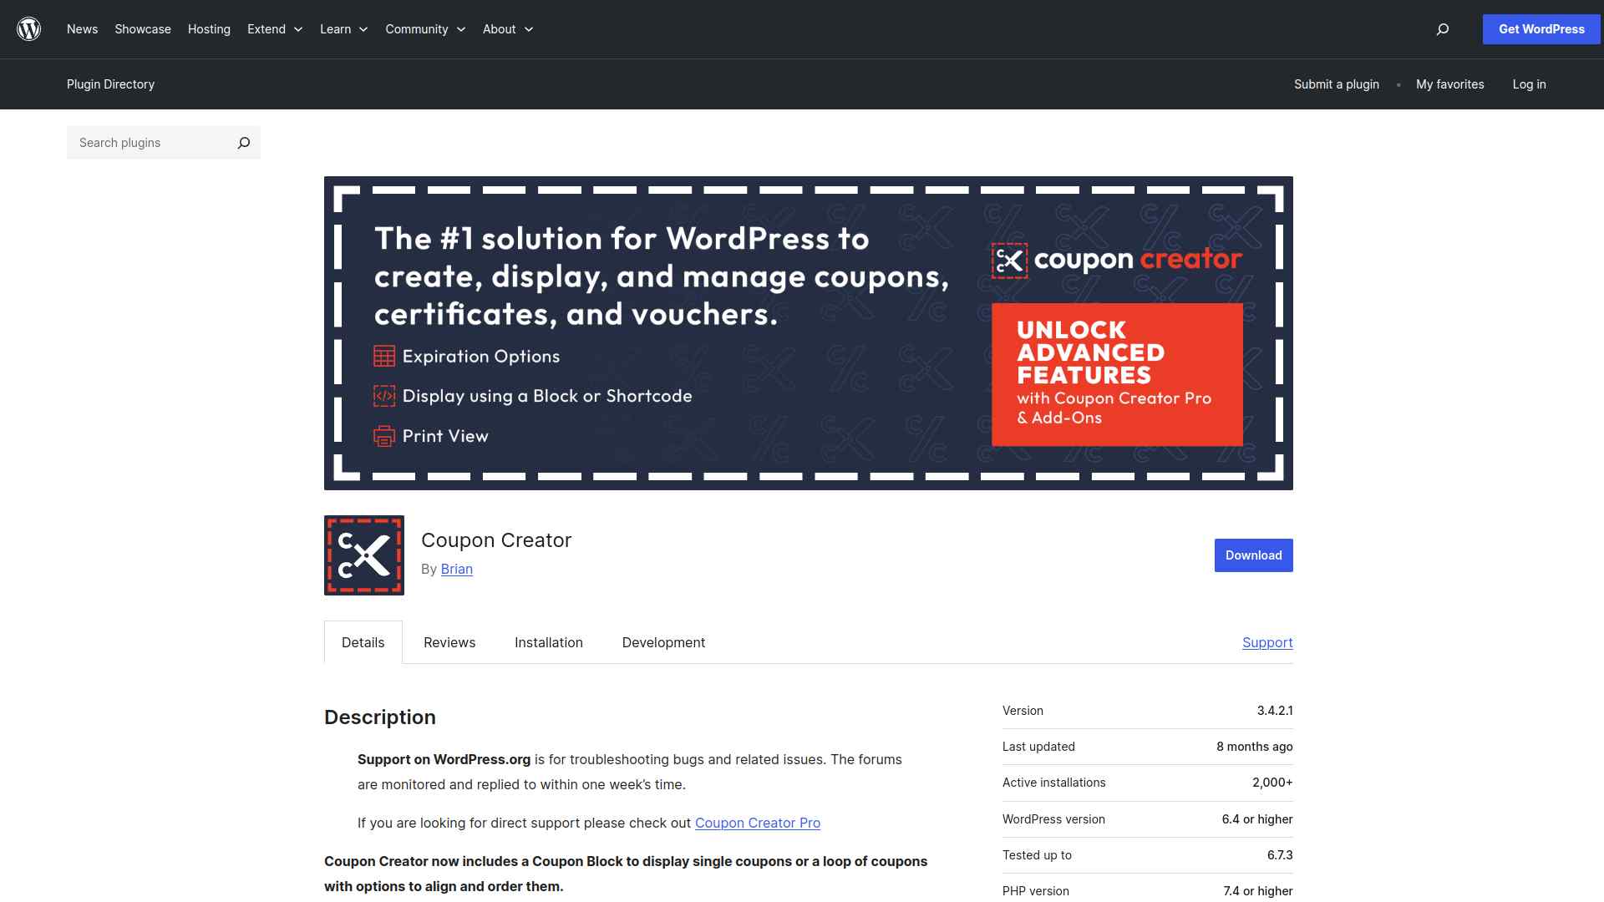1604x902 pixels.
Task: Expand the Learn dropdown menu
Action: click(343, 29)
